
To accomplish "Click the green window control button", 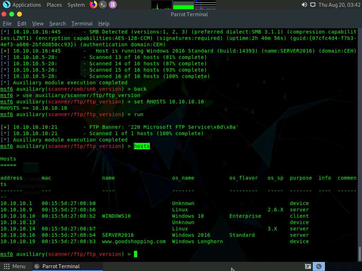I will point(12,14).
